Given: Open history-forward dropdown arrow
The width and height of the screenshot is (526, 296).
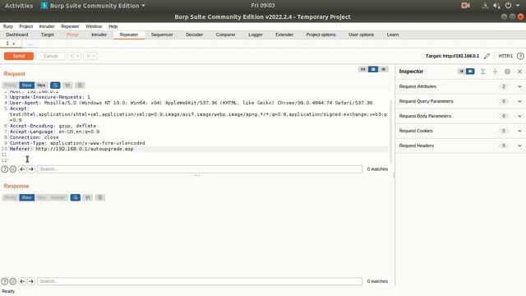Looking at the screenshot, I should point(95,56).
